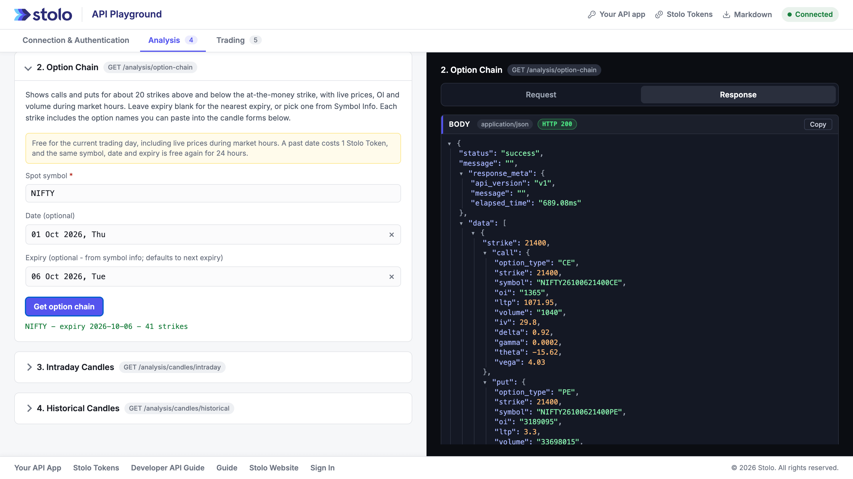Click the ltp value 1071.95
The width and height of the screenshot is (853, 479).
point(538,303)
